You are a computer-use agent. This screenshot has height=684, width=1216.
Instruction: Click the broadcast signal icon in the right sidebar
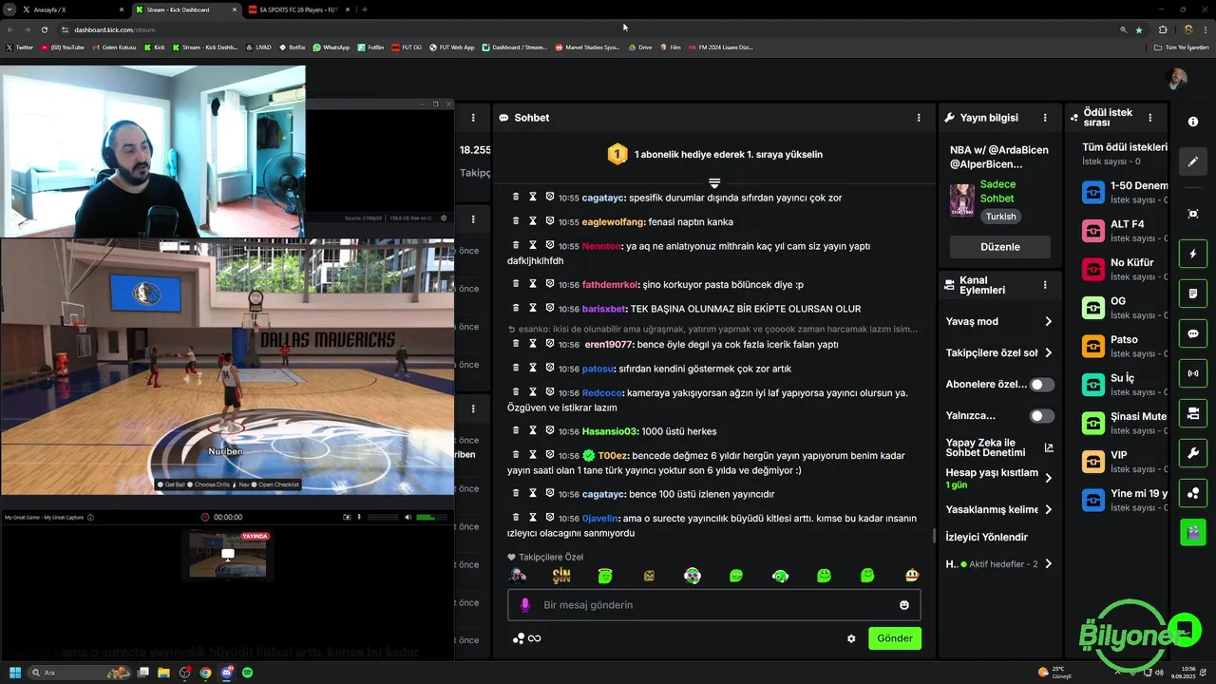pos(1193,373)
